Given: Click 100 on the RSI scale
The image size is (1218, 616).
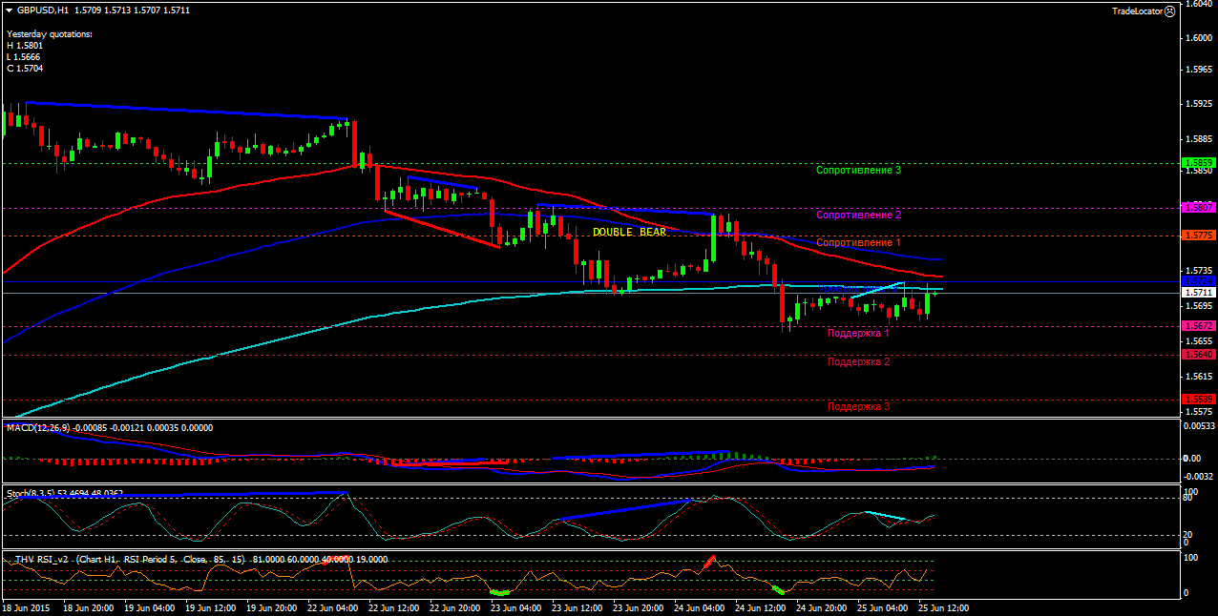Looking at the screenshot, I should (1191, 557).
